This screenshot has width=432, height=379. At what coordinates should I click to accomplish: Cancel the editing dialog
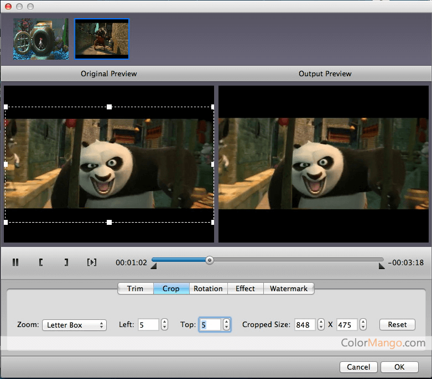coord(358,367)
